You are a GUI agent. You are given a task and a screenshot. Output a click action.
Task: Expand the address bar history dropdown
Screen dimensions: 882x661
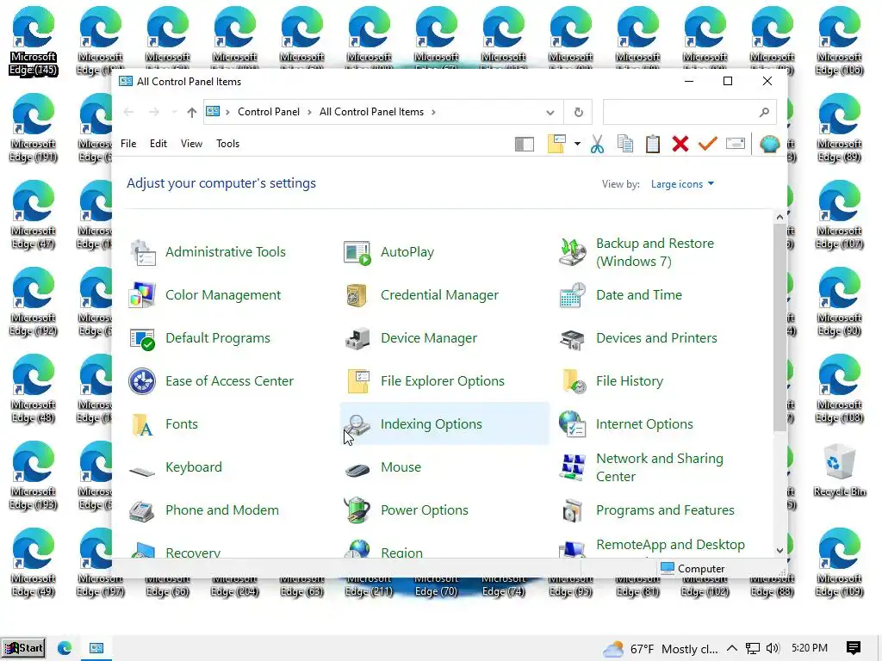point(550,113)
